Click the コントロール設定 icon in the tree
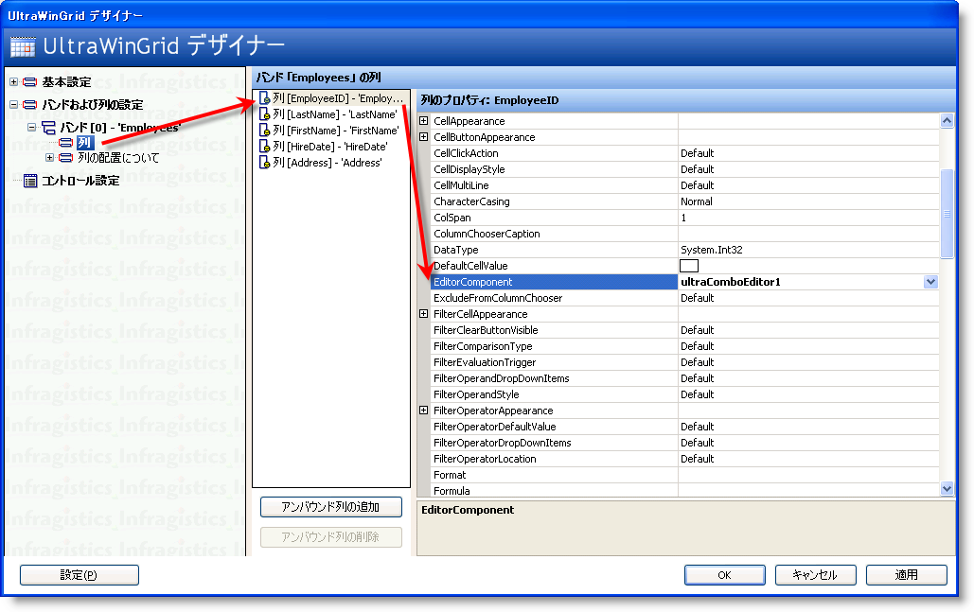Image resolution: width=974 pixels, height=612 pixels. 30,181
